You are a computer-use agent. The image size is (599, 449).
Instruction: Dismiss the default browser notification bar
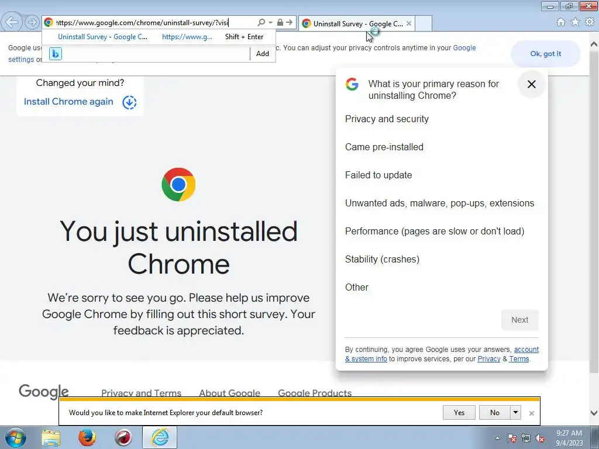point(531,413)
